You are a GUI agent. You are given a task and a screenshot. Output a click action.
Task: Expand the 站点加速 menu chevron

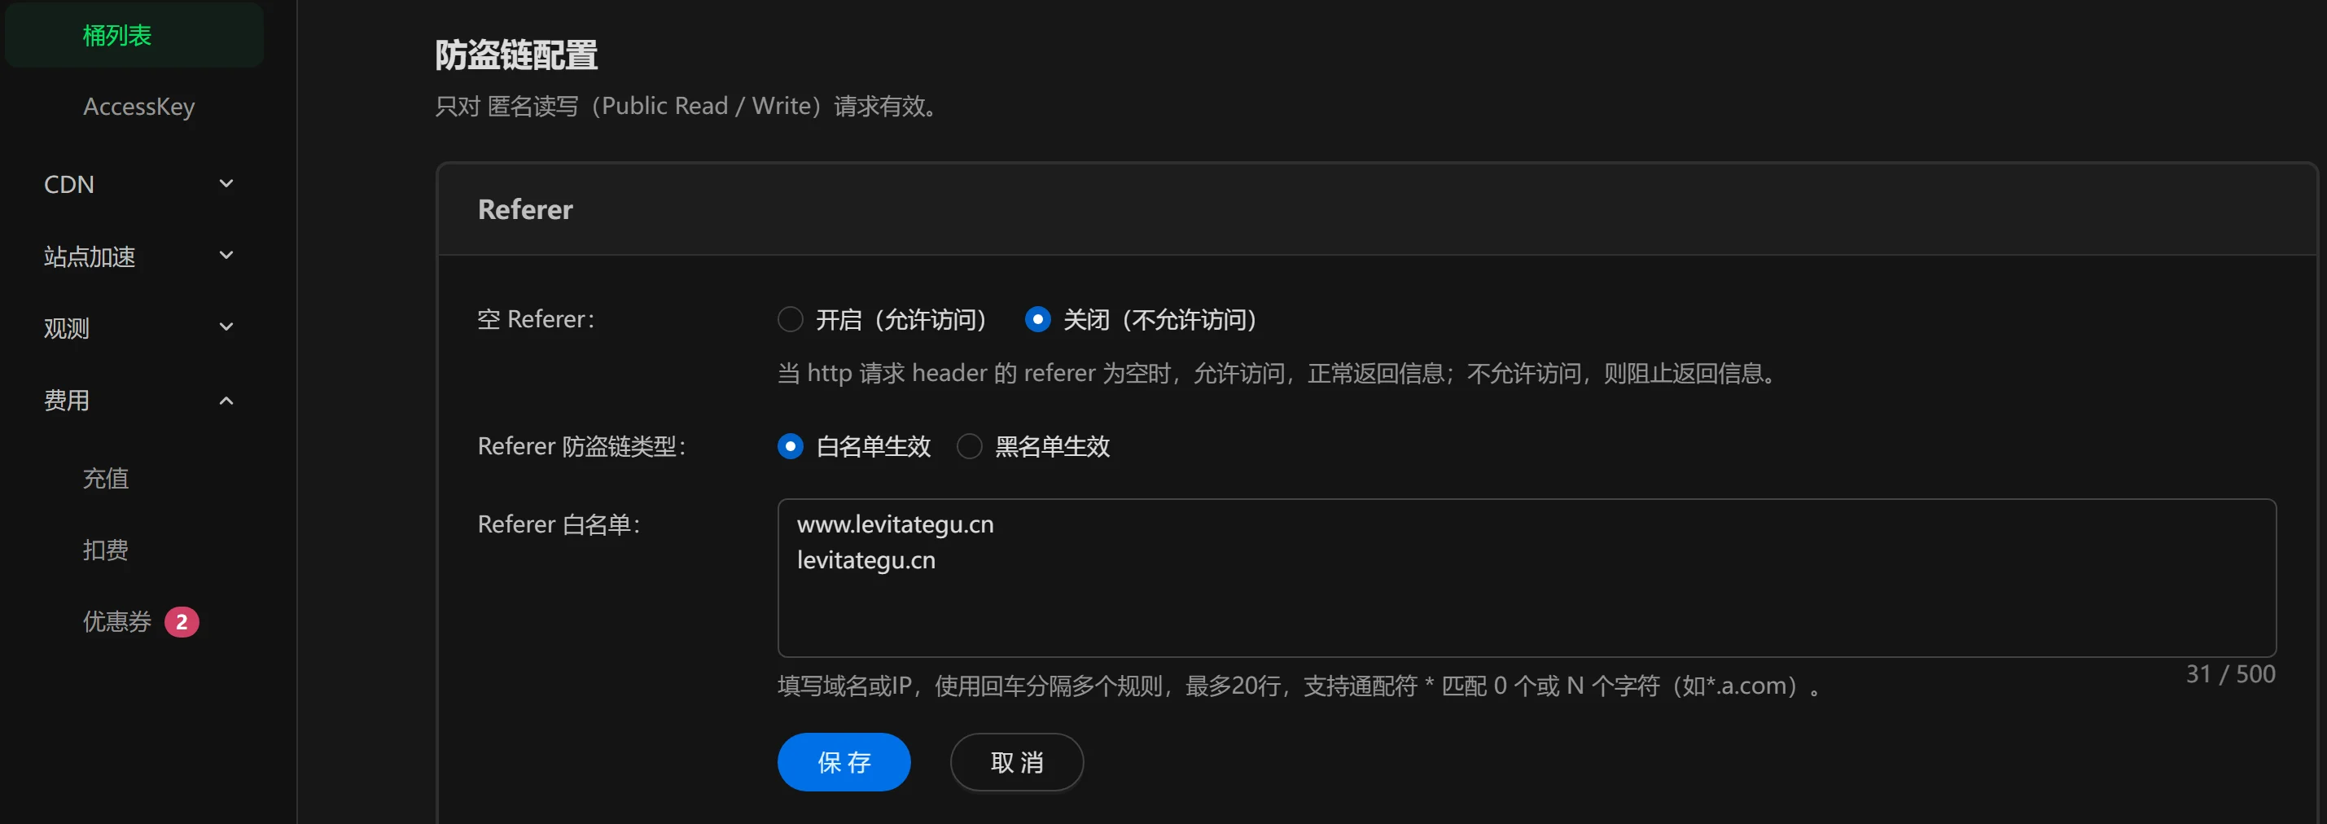226,256
